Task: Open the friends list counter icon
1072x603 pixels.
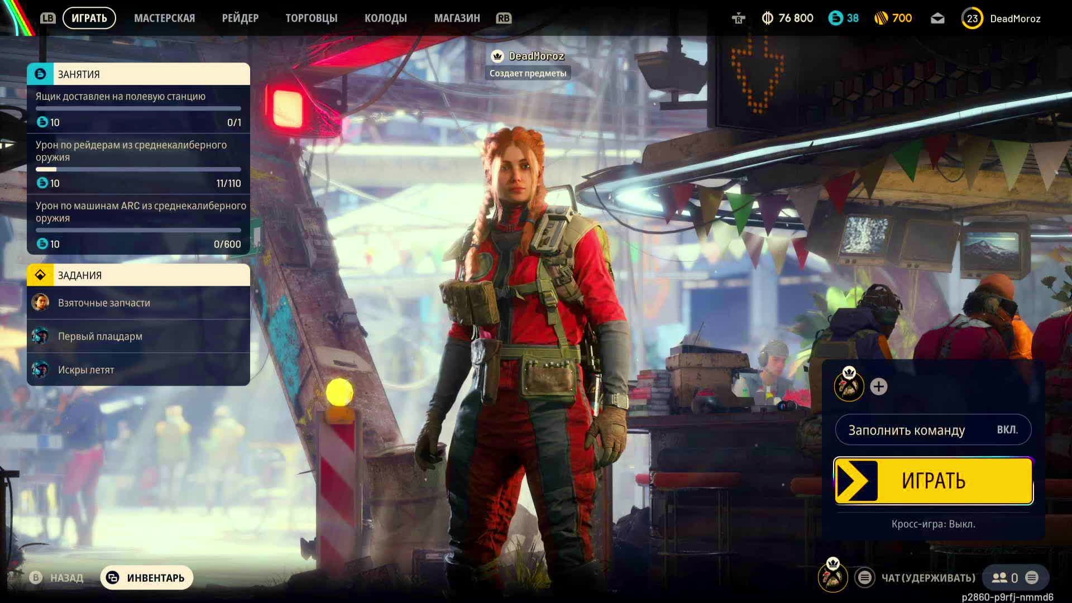Action: point(999,578)
